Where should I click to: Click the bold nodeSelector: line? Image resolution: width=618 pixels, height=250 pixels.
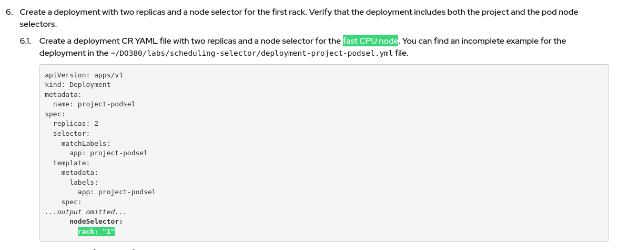(96, 222)
